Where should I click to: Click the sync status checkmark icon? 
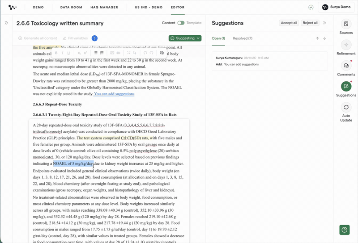(311, 7)
